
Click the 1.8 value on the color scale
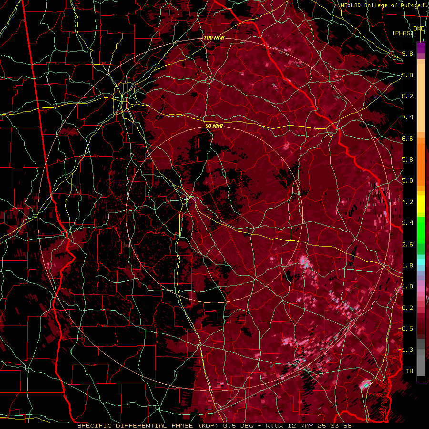click(408, 266)
